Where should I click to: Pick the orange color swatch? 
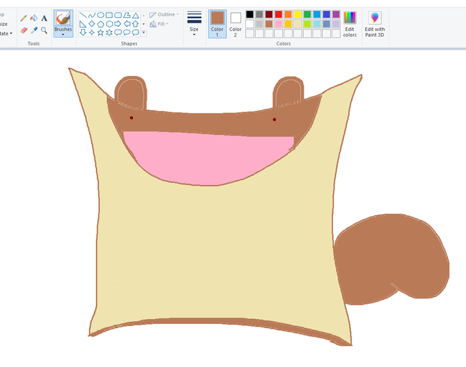click(x=288, y=14)
